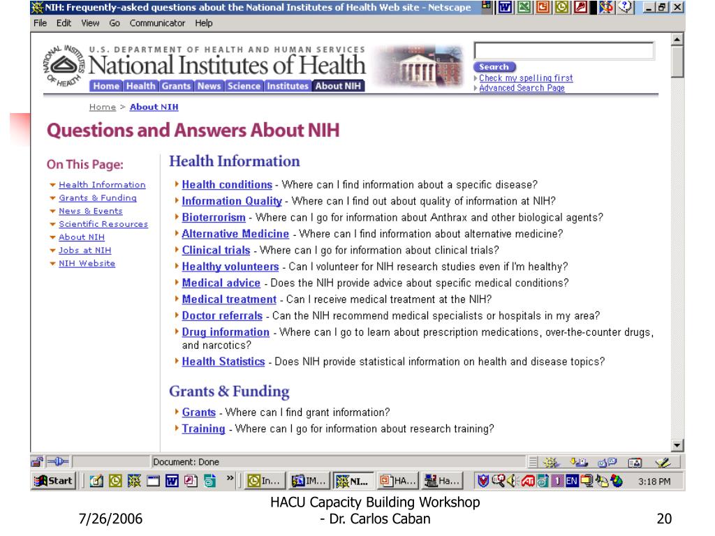
Task: Open the Help menu
Action: pyautogui.click(x=204, y=23)
